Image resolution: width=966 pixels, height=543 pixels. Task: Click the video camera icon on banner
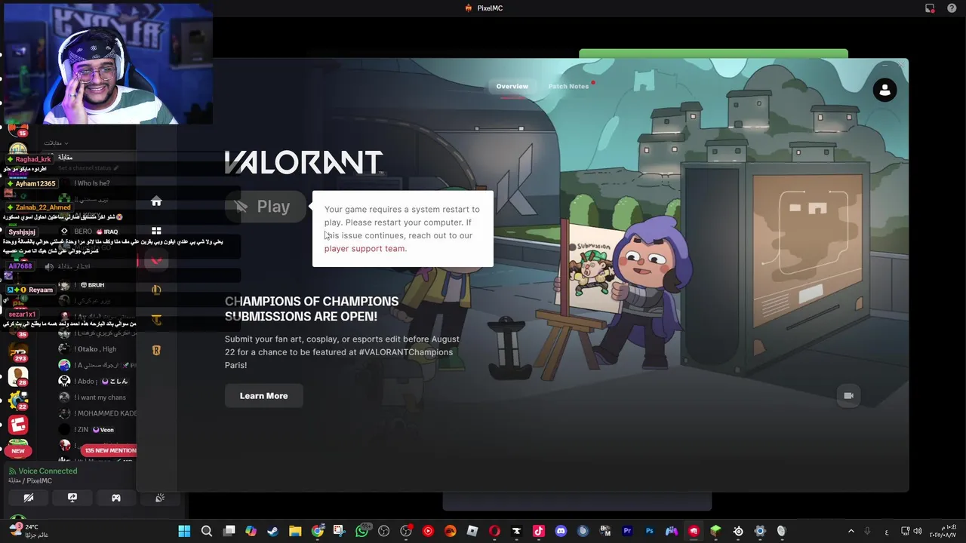pyautogui.click(x=848, y=395)
